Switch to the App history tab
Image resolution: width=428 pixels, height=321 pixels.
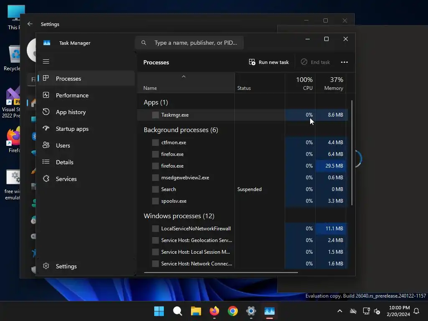pos(86,112)
